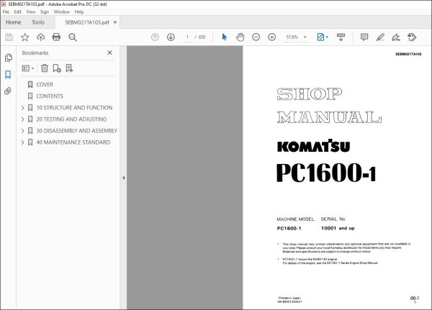This screenshot has height=310, width=432.
Task: Click the stamp tool icon
Action: coord(412,37)
